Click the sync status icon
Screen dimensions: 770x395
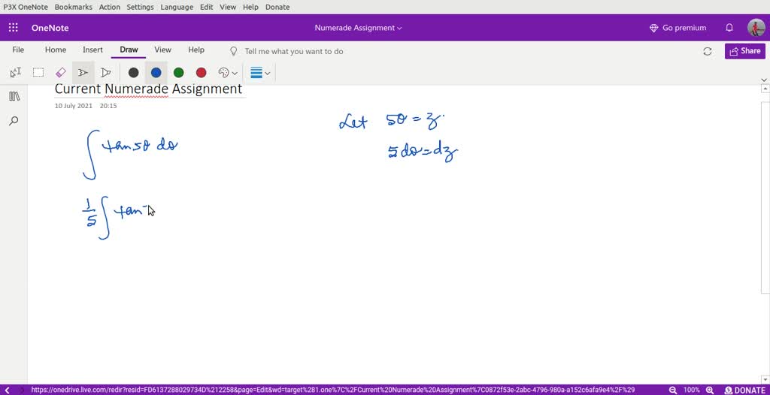pos(707,51)
